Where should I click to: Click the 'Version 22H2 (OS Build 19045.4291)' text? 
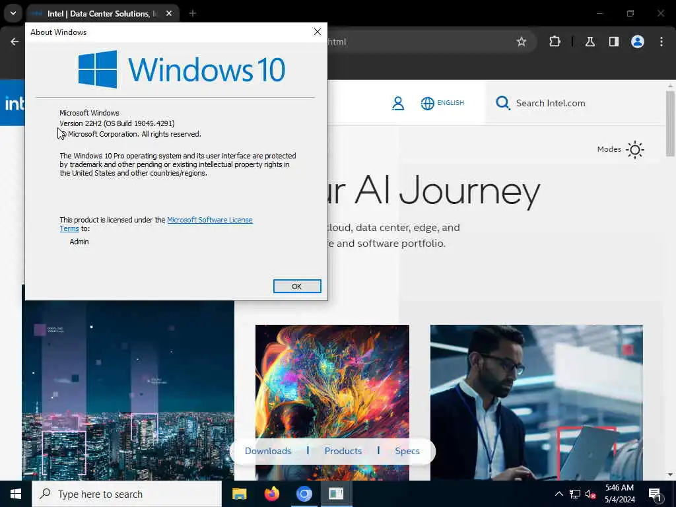click(x=117, y=123)
